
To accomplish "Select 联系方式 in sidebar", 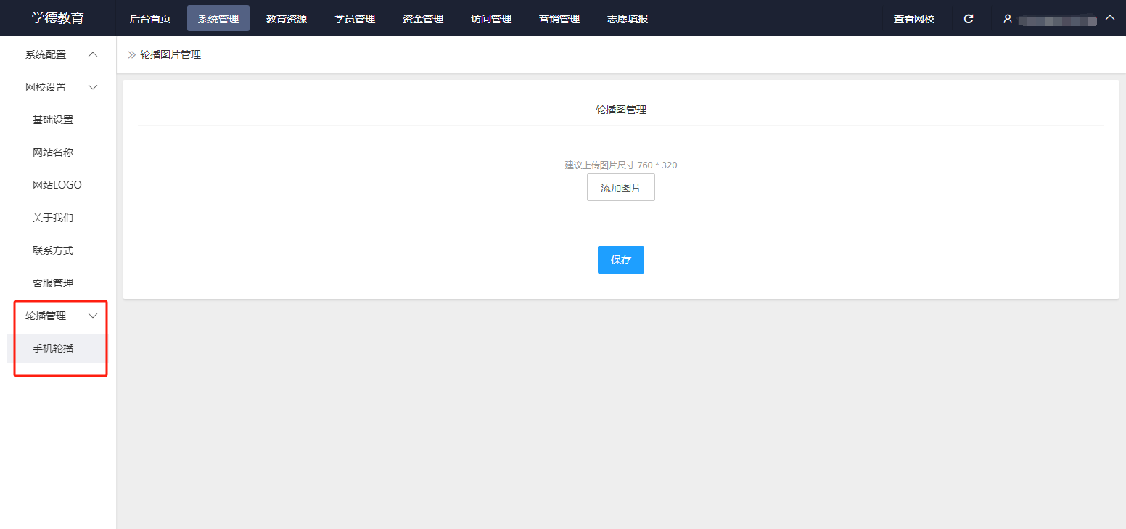I will [53, 250].
